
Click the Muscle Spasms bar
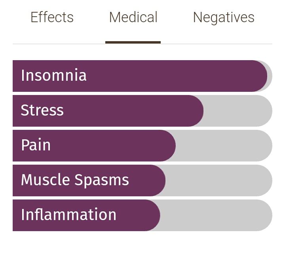[142, 180]
